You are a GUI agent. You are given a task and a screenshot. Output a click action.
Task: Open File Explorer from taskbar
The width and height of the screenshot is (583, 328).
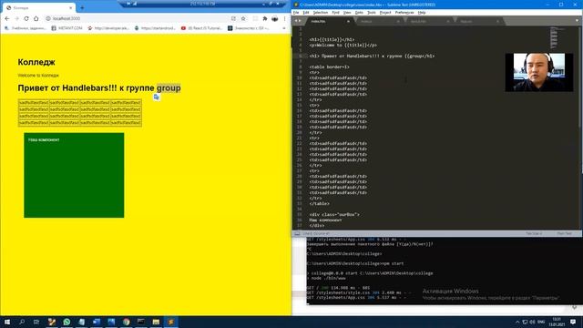tap(156, 322)
